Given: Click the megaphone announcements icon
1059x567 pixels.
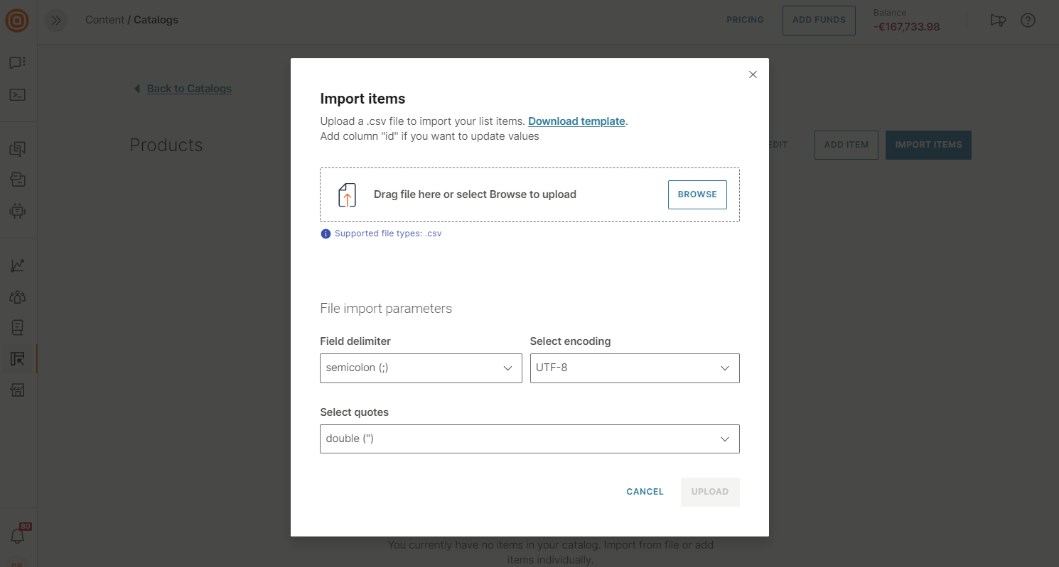Looking at the screenshot, I should pos(998,20).
